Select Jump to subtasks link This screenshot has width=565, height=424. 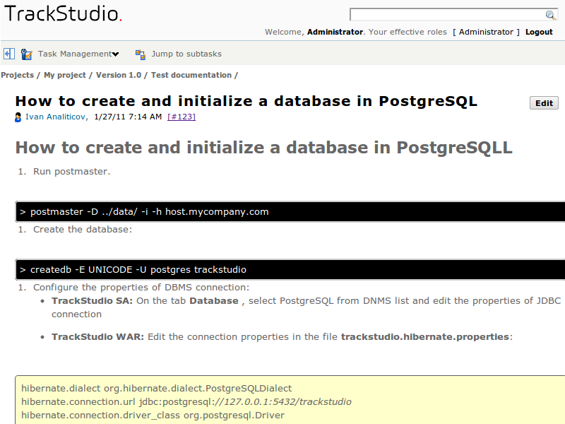(x=186, y=54)
